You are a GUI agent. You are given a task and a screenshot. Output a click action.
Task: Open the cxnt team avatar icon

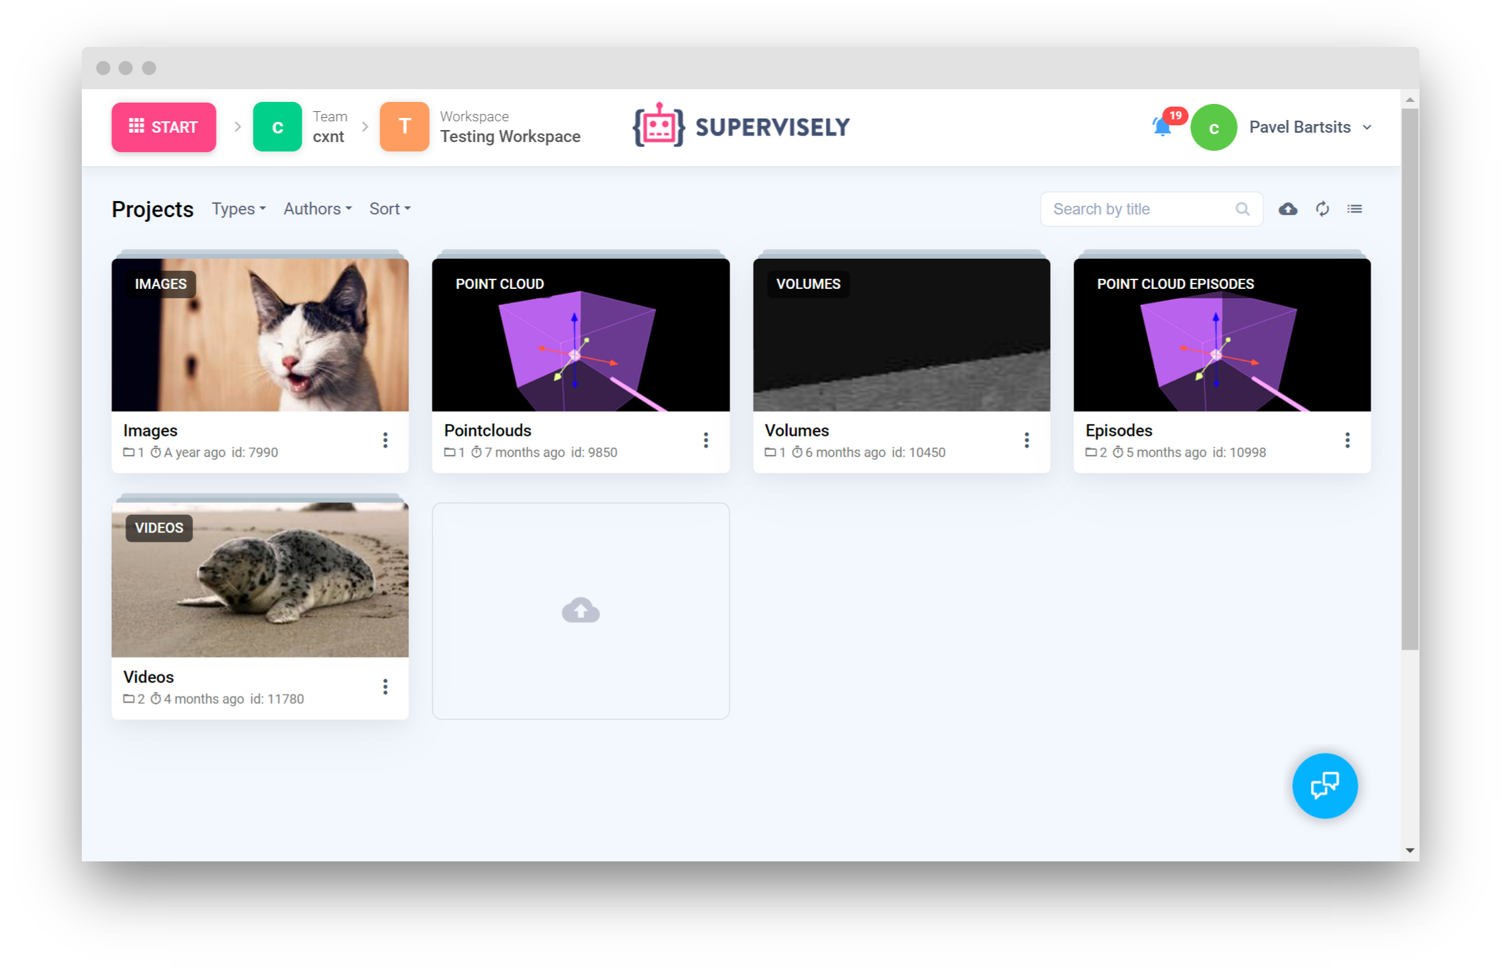coord(277,127)
